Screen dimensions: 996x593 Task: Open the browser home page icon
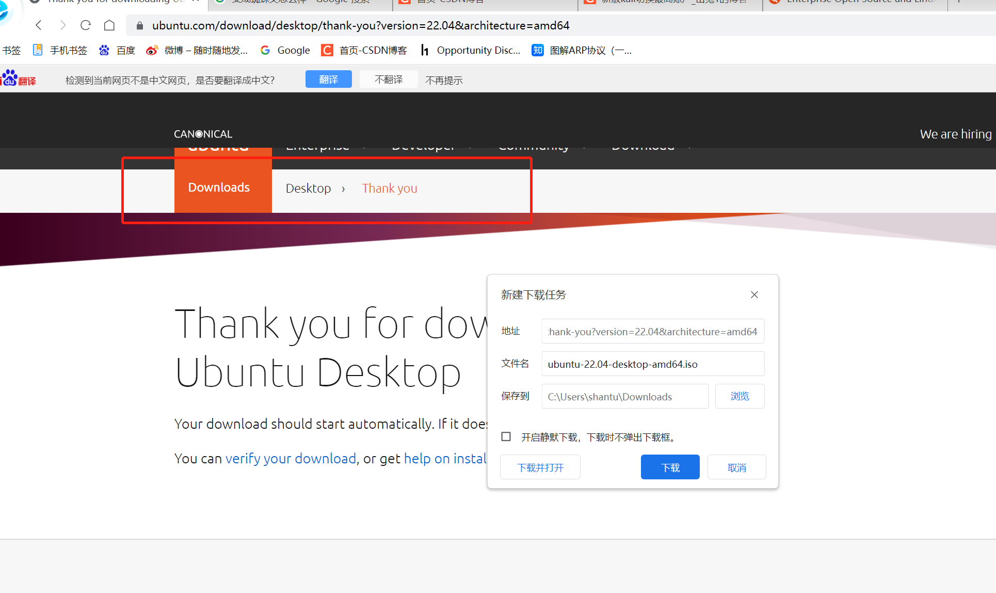tap(109, 25)
